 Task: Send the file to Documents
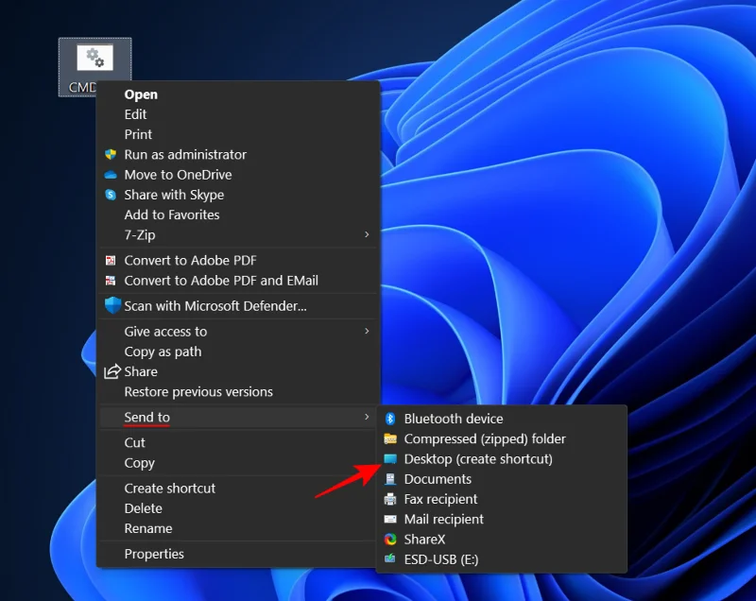pos(438,479)
